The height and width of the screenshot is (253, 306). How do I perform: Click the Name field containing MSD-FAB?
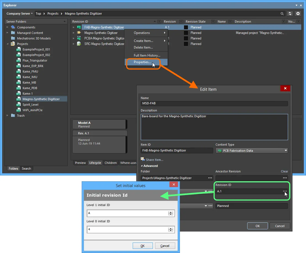[214, 104]
